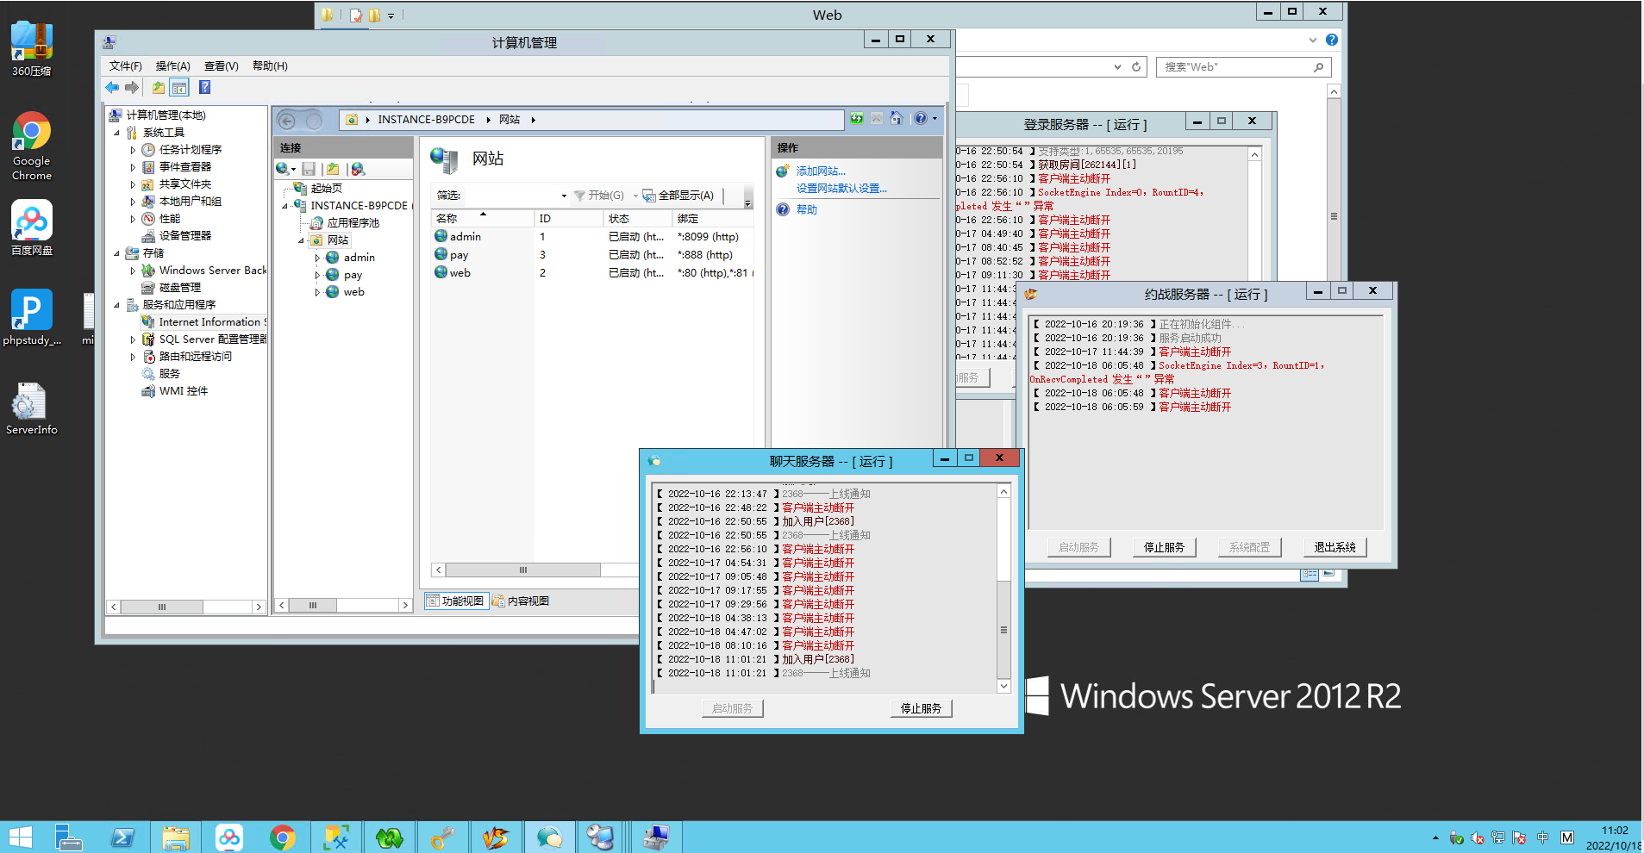Viewport: 1644px width, 853px height.
Task: Collapse the 系统工具 tree node
Action: click(116, 133)
